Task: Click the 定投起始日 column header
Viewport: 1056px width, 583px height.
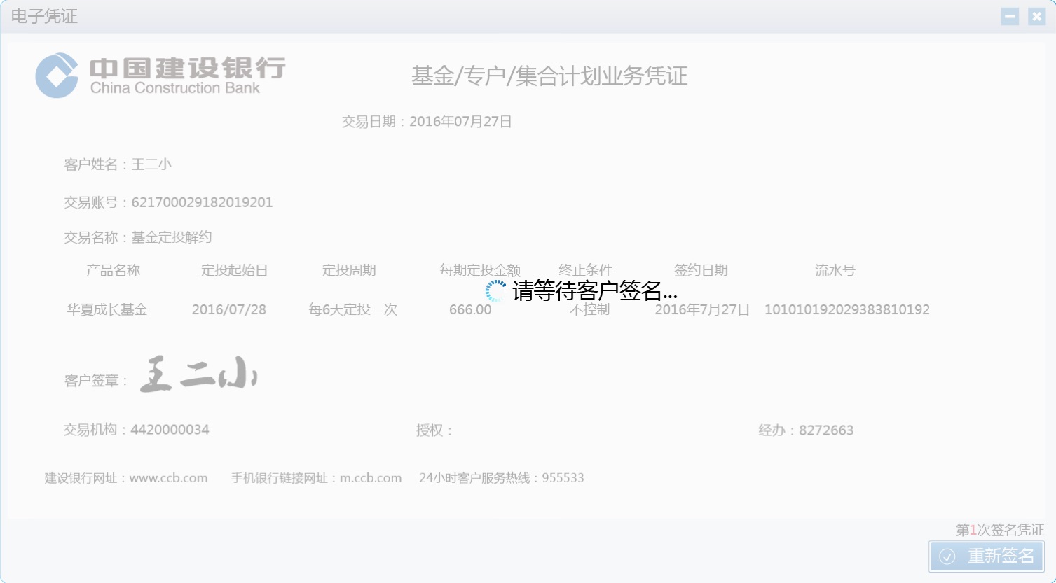Action: tap(235, 270)
